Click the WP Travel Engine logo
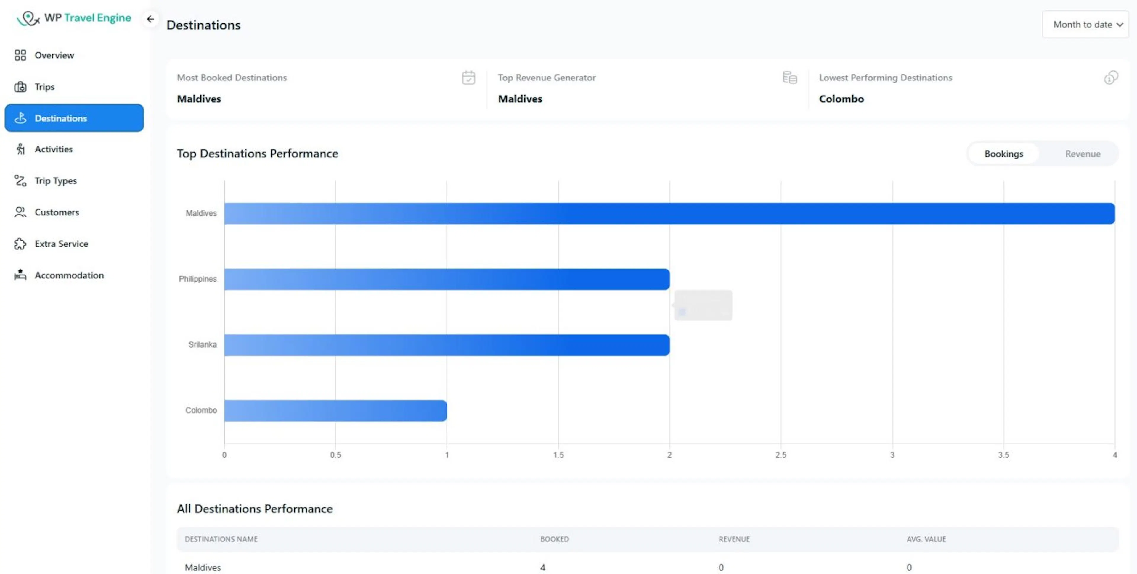Image resolution: width=1137 pixels, height=574 pixels. click(74, 18)
